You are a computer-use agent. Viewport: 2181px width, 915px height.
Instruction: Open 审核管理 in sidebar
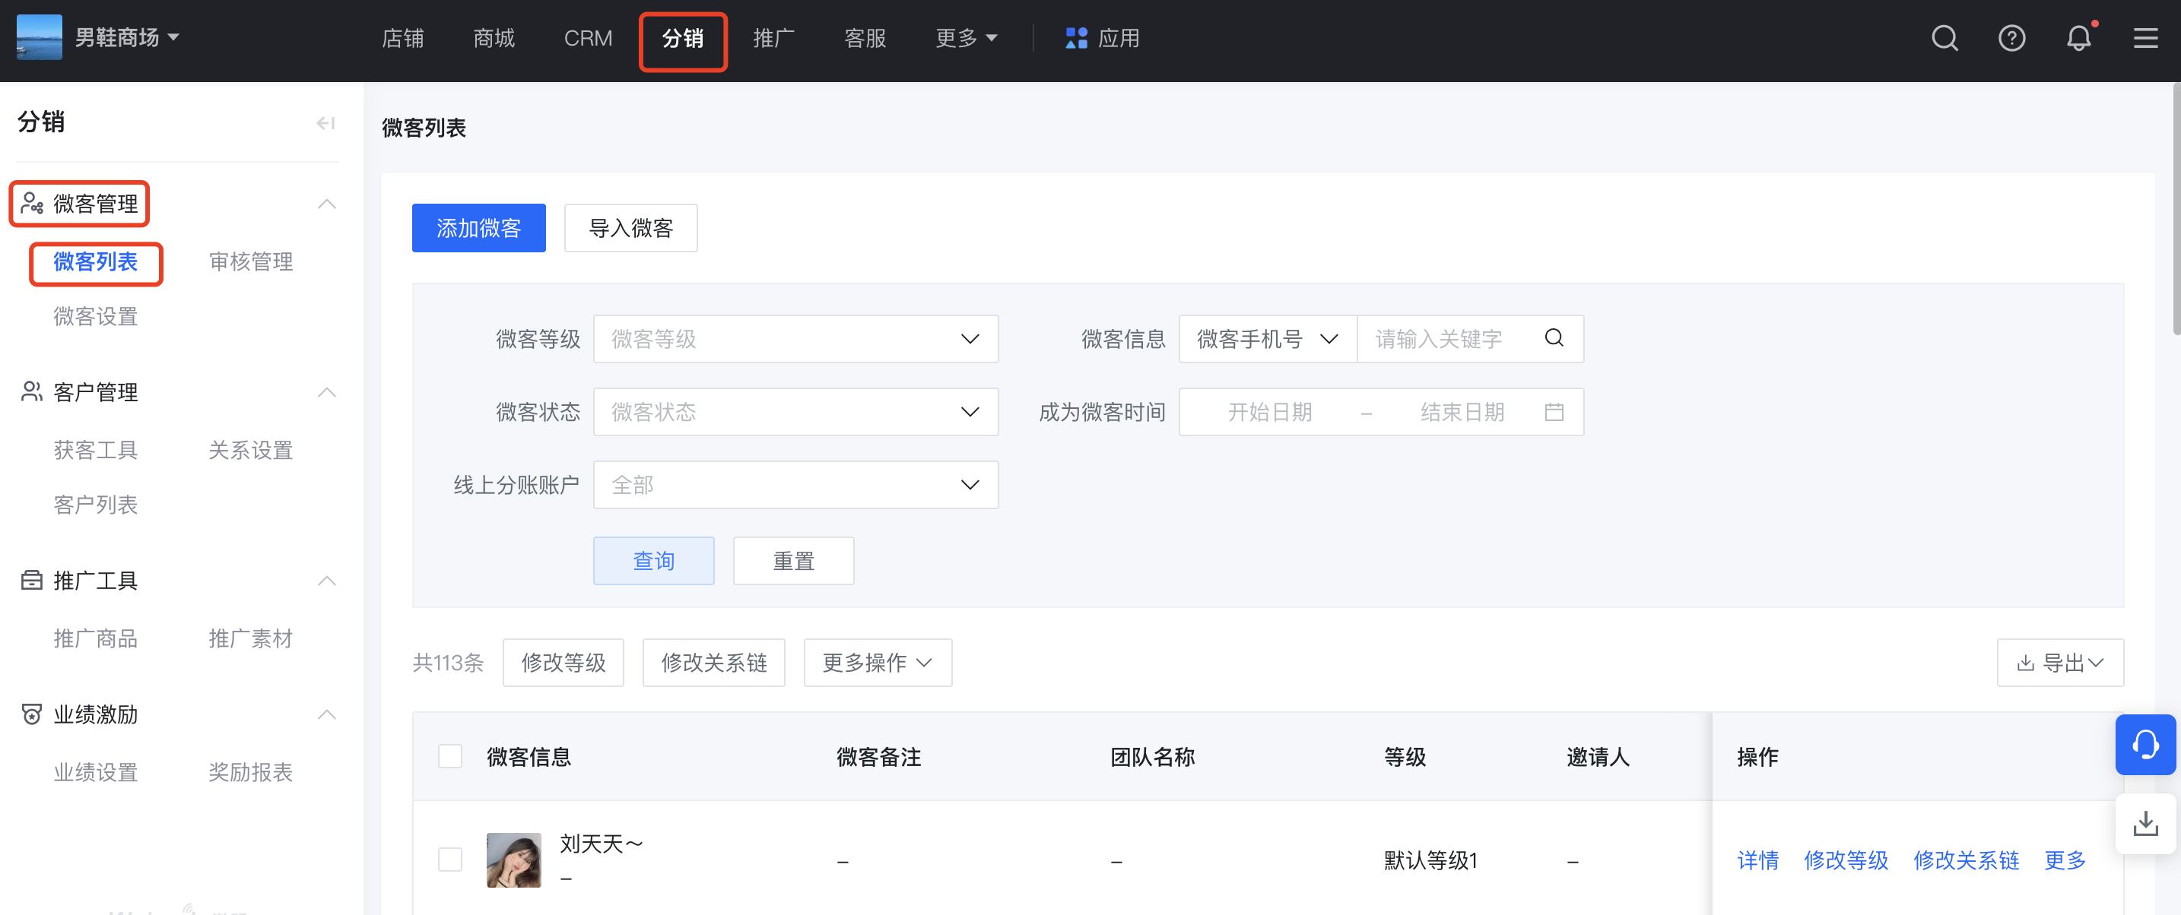[x=251, y=262]
